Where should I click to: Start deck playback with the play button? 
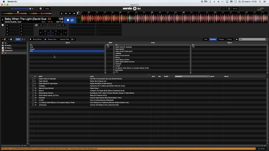coord(70,13)
